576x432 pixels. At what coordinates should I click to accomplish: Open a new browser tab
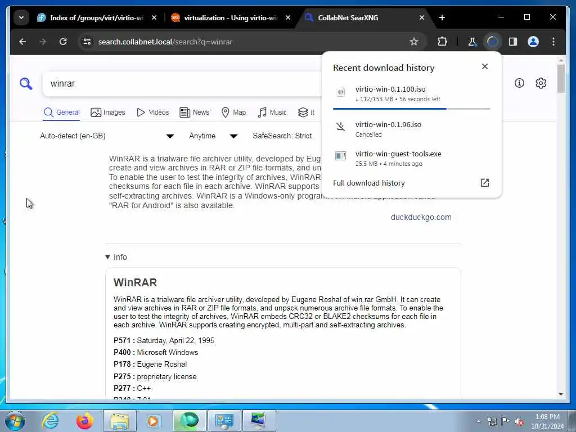[442, 17]
